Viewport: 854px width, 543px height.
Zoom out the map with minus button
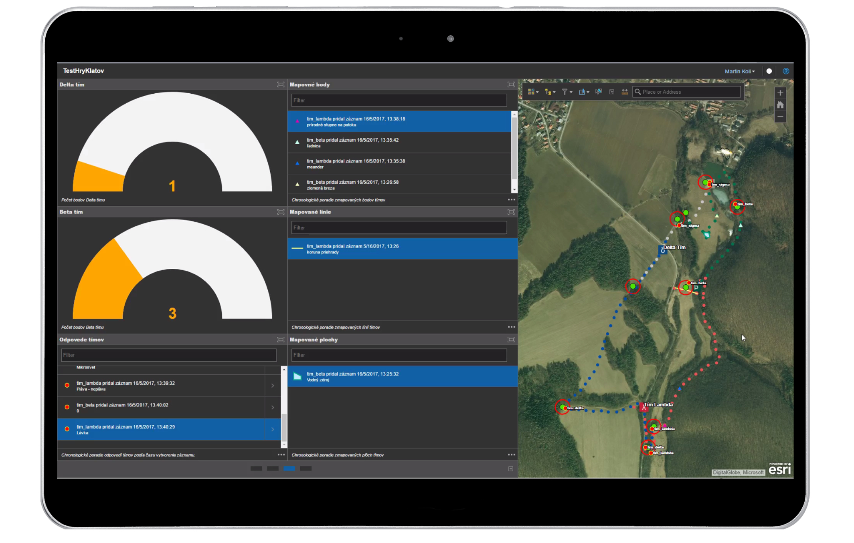[x=780, y=117]
